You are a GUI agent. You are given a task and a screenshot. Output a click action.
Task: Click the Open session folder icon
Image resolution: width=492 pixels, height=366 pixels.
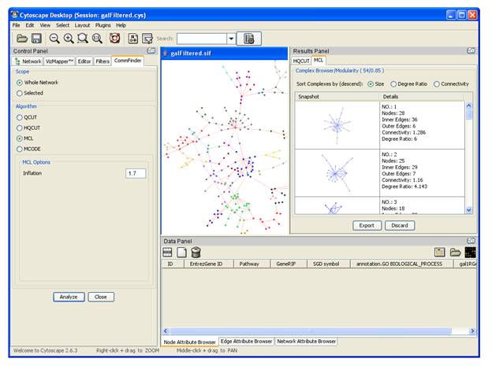[21, 39]
